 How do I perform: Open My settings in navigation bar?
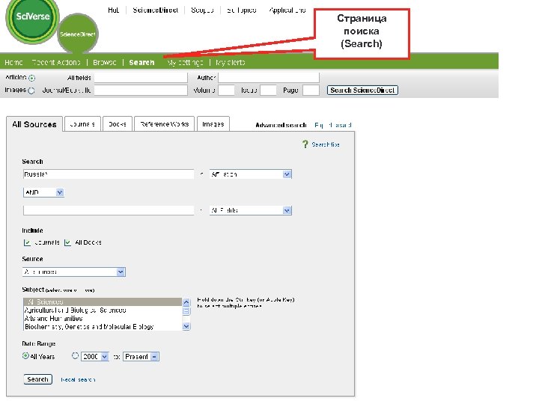pyautogui.click(x=185, y=63)
